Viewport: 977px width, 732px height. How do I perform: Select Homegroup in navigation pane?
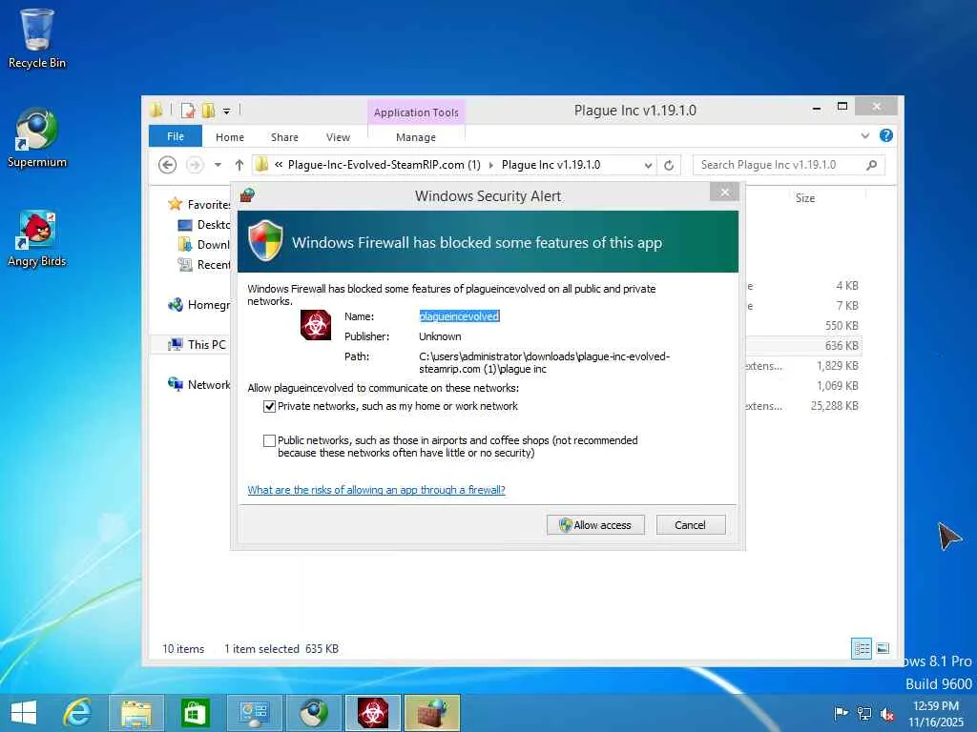point(199,304)
